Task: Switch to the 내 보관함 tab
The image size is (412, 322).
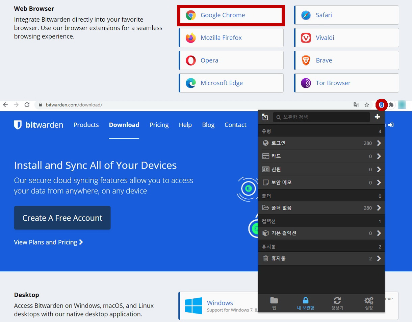Action: 306,303
